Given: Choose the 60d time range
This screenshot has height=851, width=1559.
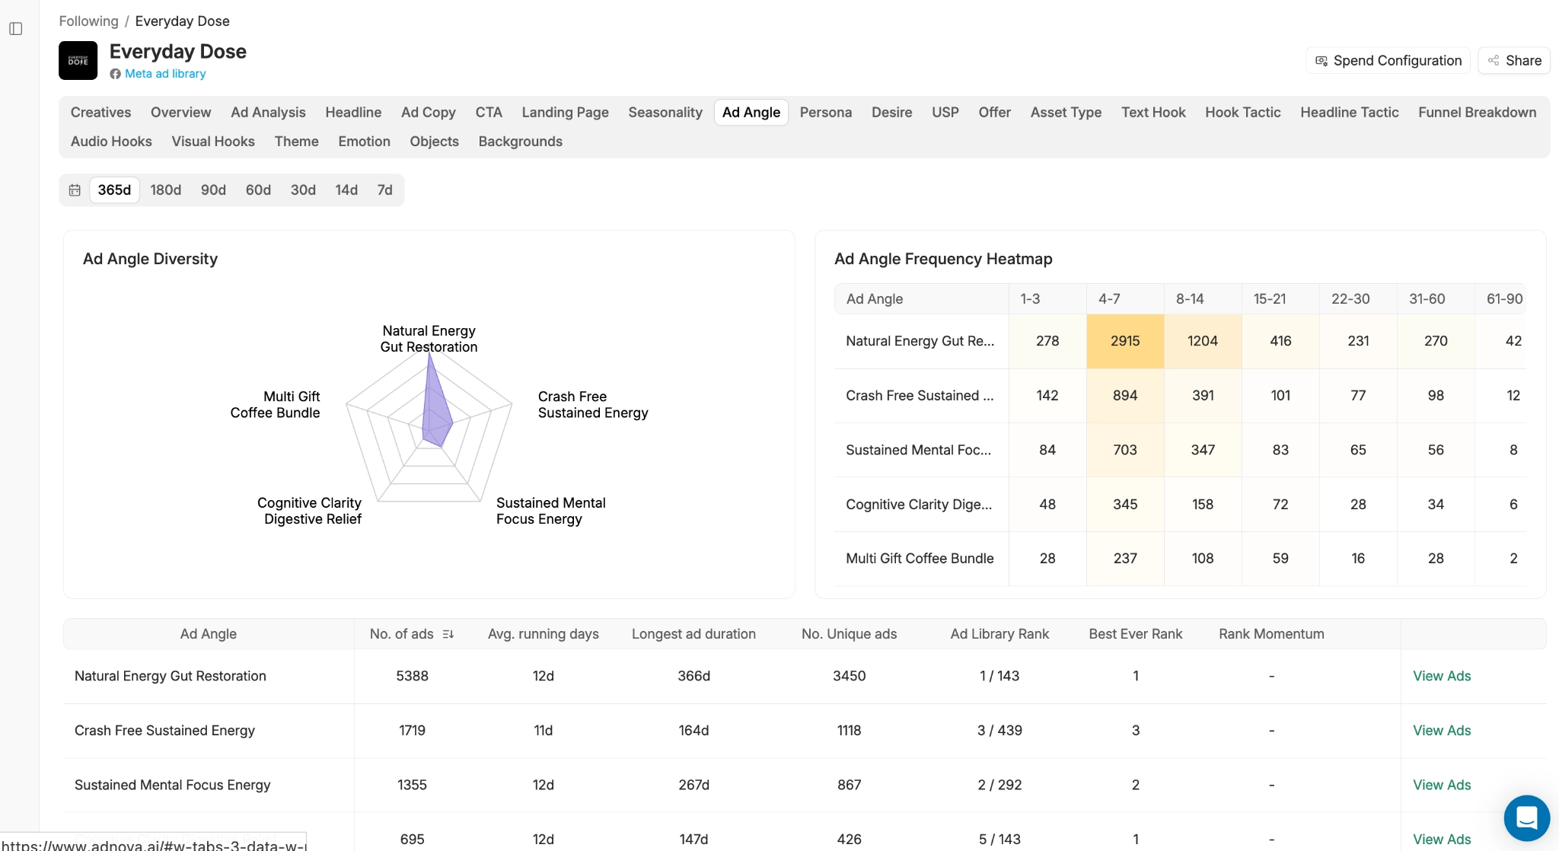Looking at the screenshot, I should coord(258,190).
